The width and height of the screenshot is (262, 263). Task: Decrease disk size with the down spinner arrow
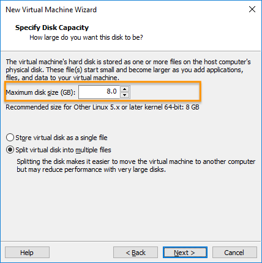point(124,95)
